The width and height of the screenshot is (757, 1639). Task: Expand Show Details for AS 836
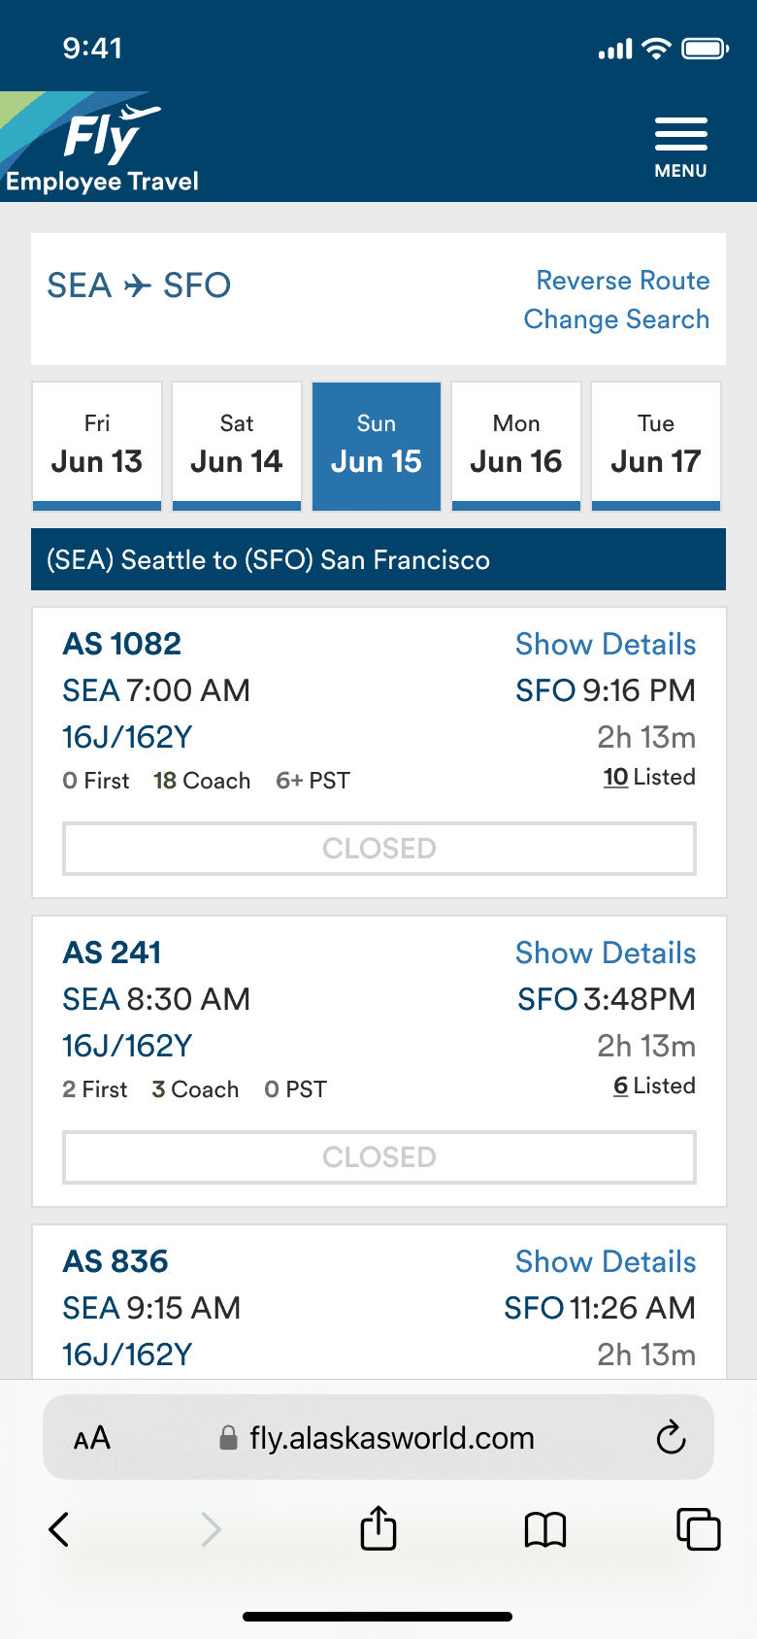coord(606,1261)
